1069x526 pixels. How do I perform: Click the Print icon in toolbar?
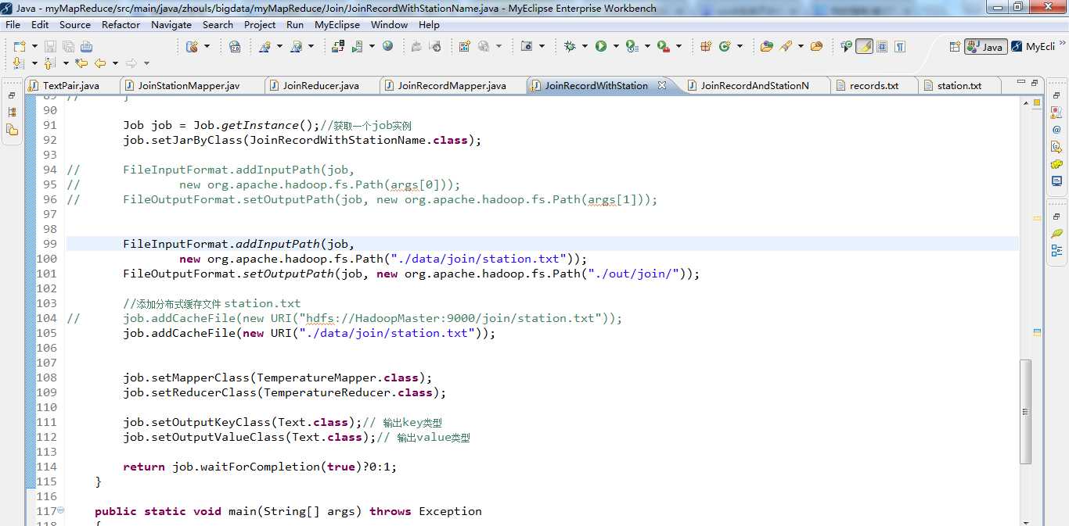pyautogui.click(x=86, y=47)
